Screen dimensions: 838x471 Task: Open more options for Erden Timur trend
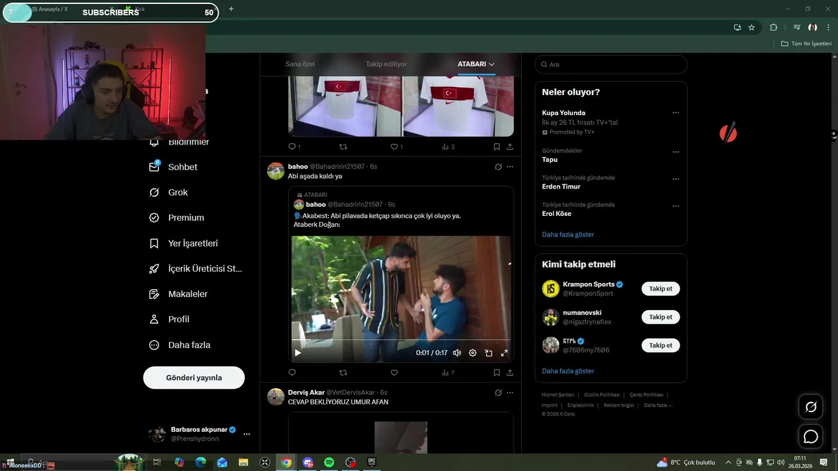tap(676, 179)
